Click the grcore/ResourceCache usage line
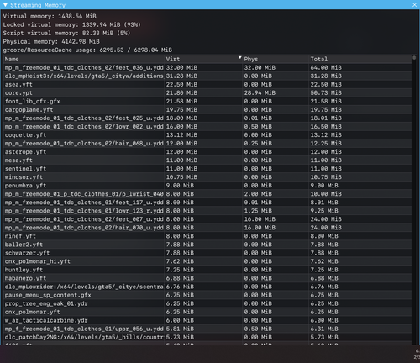Screen dimensions: 420x363 87,50
